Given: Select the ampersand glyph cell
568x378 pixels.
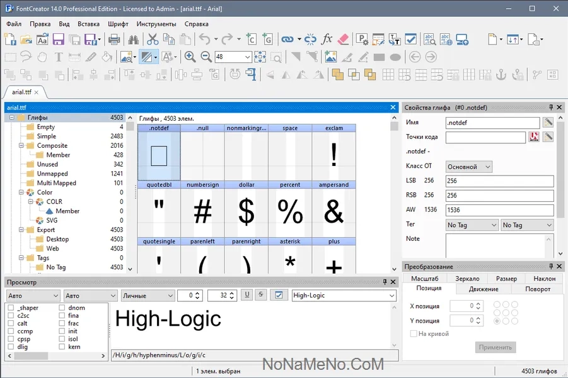Looking at the screenshot, I should [x=333, y=210].
